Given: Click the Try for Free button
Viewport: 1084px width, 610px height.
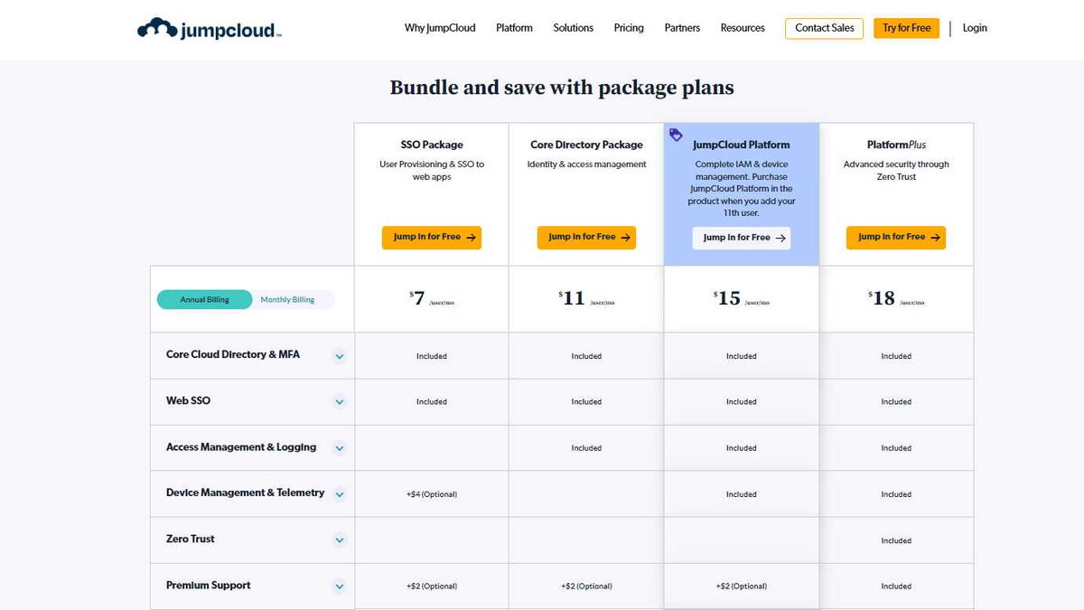Looking at the screenshot, I should (906, 28).
